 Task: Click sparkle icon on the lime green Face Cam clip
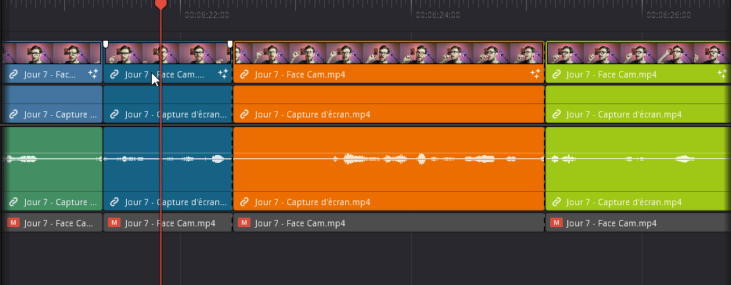click(x=722, y=74)
